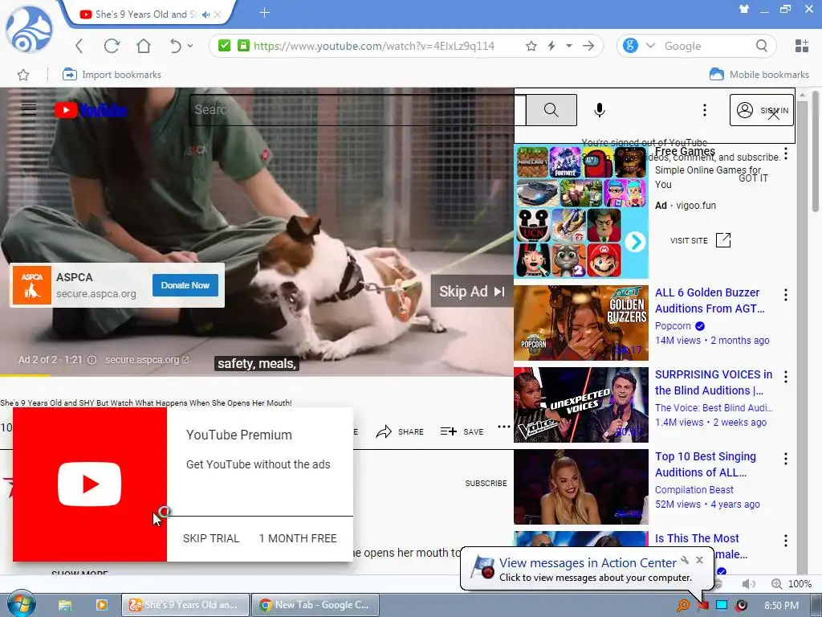Click the SIGN IN button
Viewport: 822px width, 617px height.
pos(761,110)
